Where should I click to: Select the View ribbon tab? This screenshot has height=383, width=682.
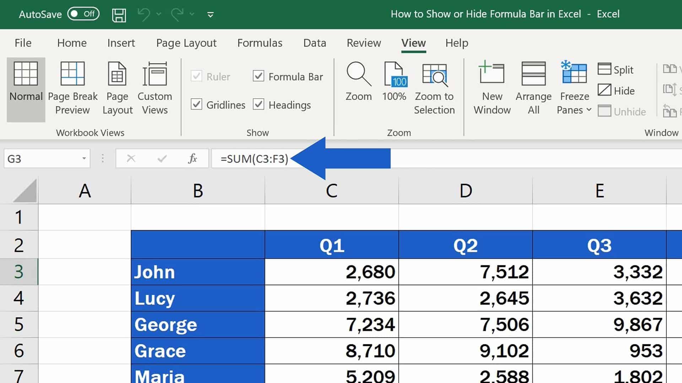413,43
